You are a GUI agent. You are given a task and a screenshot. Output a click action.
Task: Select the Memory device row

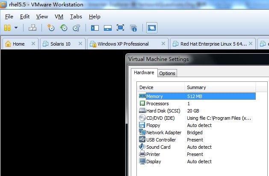197,96
